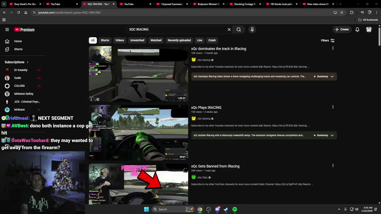The image size is (381, 214).
Task: Open YouTube notifications bell
Action: [x=357, y=29]
